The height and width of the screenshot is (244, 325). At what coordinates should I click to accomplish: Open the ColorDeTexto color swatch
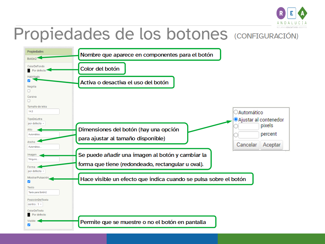click(x=29, y=214)
